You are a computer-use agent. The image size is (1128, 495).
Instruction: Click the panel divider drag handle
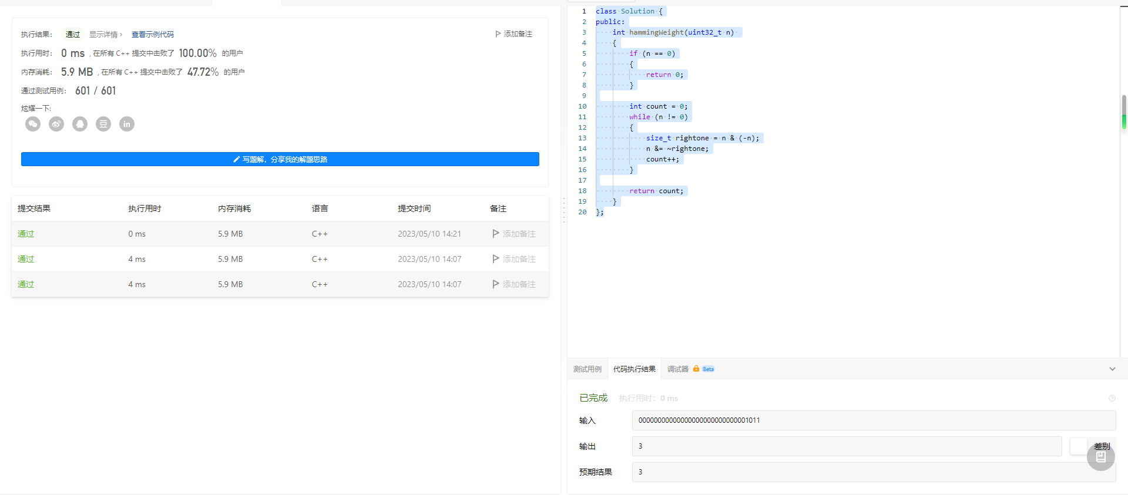point(564,210)
